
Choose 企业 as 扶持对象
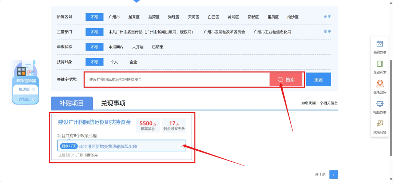(x=133, y=62)
